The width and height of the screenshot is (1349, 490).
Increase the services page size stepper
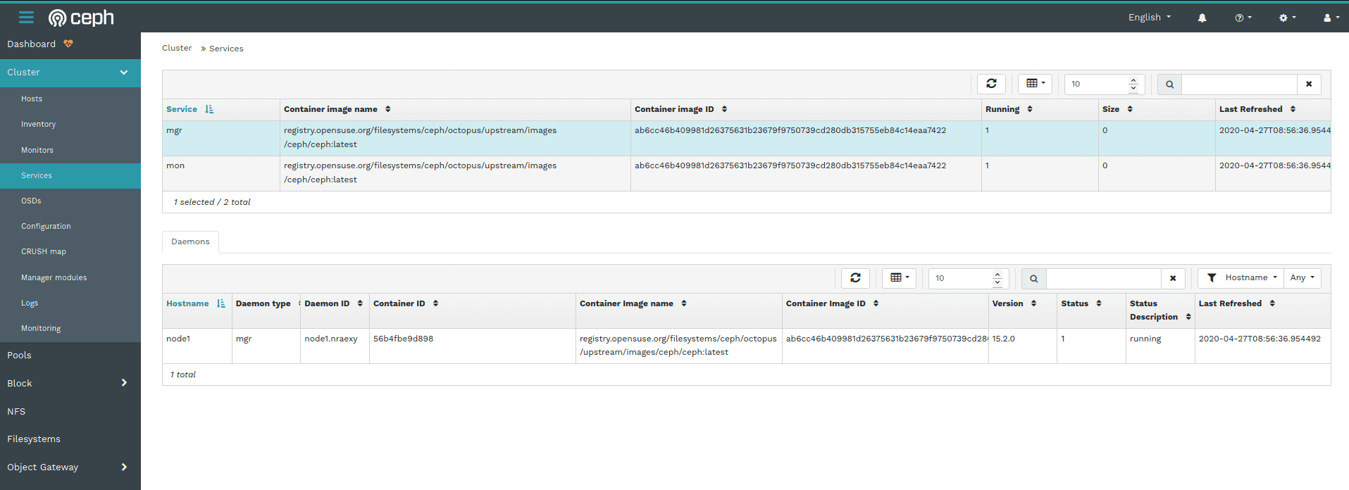tap(1133, 80)
